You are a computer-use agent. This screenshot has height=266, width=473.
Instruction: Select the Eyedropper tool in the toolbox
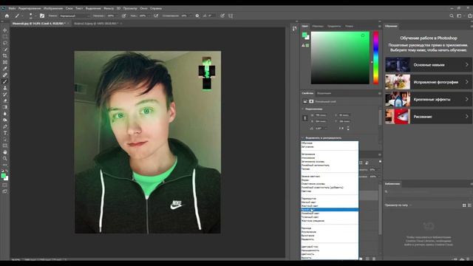(x=5, y=69)
